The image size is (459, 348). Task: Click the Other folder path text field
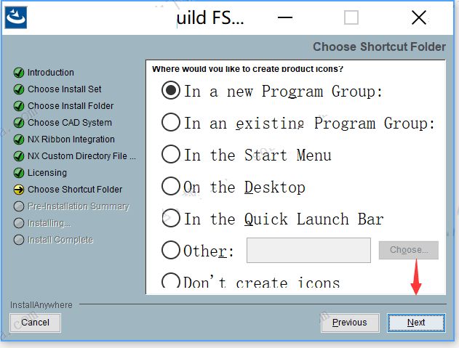coord(308,251)
